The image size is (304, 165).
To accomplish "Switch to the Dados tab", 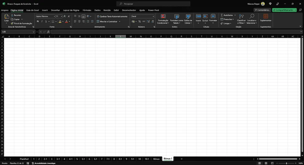I will pos(97,10).
